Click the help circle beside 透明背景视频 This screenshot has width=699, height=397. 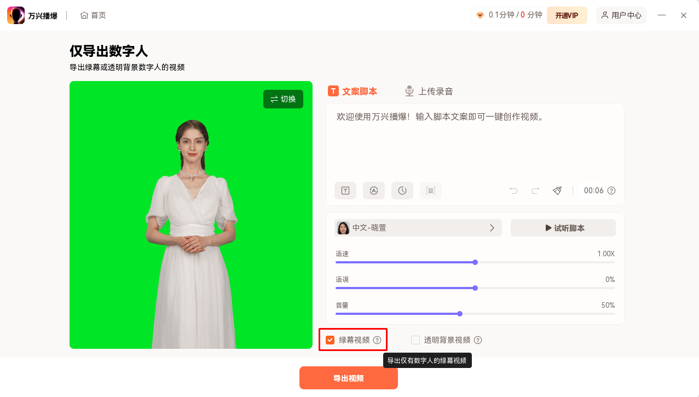pos(478,340)
